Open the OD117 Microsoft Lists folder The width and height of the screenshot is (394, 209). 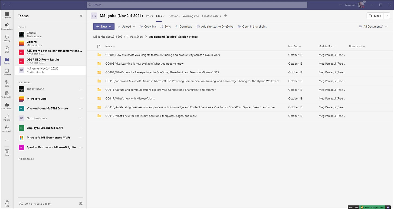point(130,98)
